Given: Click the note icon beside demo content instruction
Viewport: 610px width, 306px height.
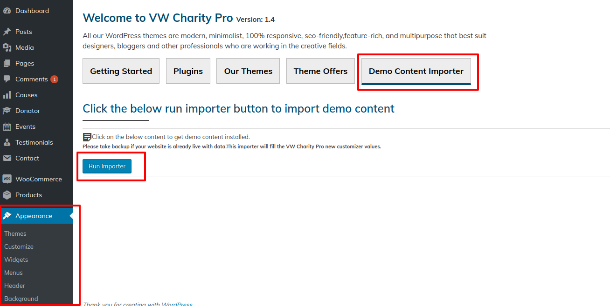Looking at the screenshot, I should tap(87, 137).
